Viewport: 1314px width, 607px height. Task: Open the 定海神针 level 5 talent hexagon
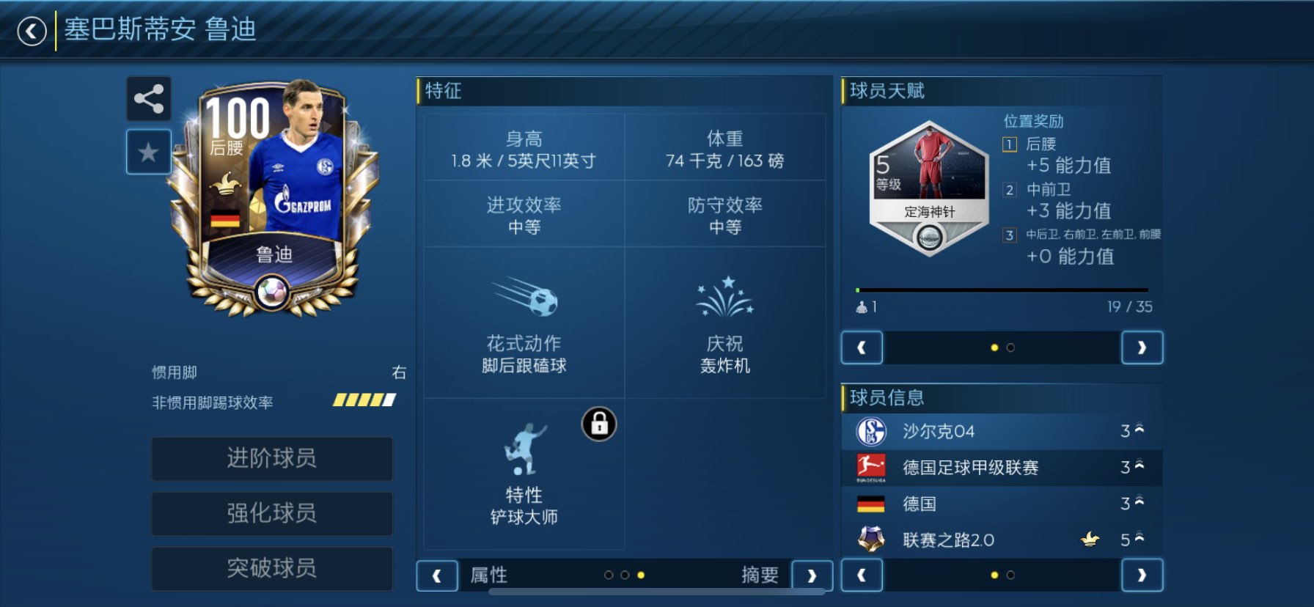pyautogui.click(x=929, y=188)
